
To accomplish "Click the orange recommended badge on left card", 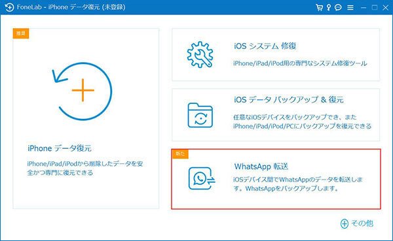I will 21,33.
